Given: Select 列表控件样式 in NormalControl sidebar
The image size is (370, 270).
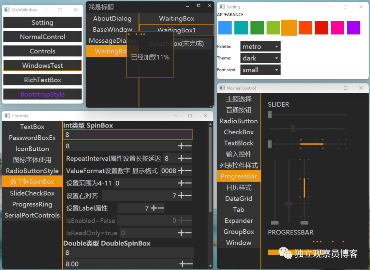Looking at the screenshot, I should [x=239, y=165].
